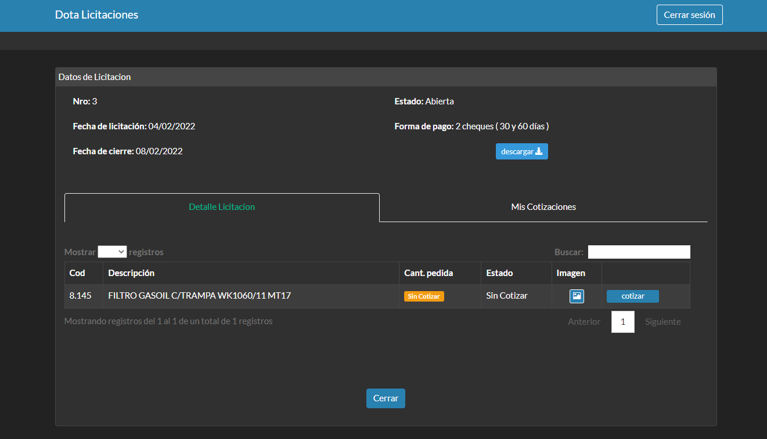This screenshot has width=767, height=439.
Task: Sort by Cant. pedida column header
Action: tap(428, 273)
